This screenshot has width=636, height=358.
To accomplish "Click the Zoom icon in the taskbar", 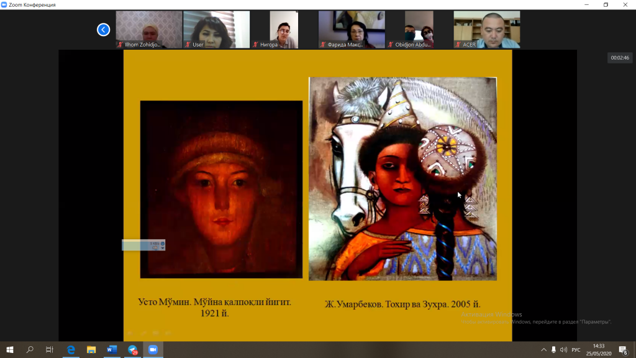I will point(153,350).
